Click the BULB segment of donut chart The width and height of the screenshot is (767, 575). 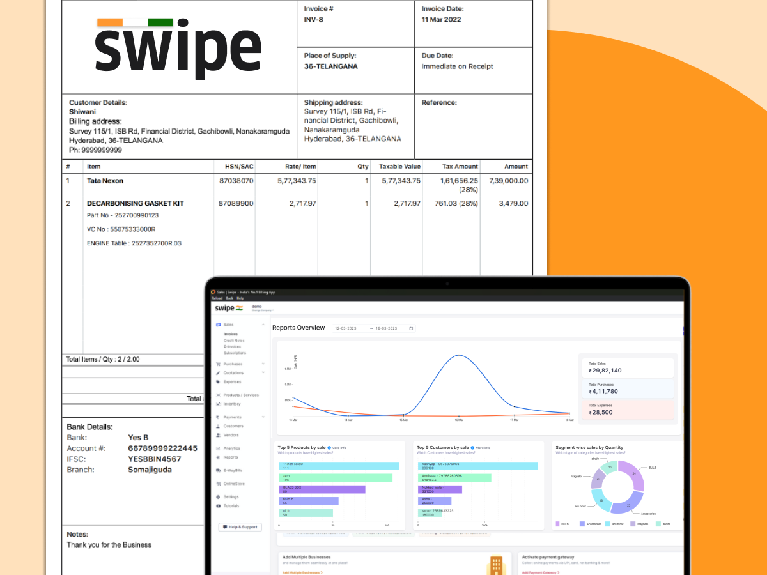[633, 474]
